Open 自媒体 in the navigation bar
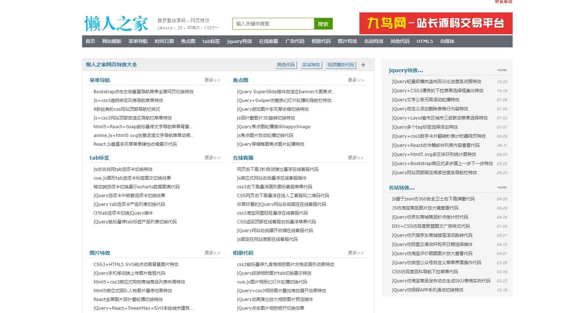Screen dimensions: 563x313 click(x=447, y=41)
